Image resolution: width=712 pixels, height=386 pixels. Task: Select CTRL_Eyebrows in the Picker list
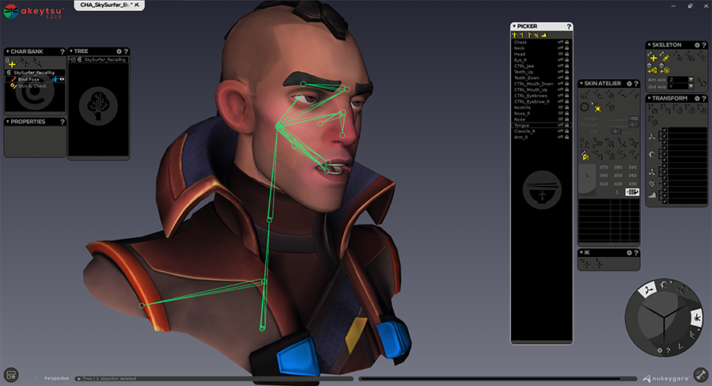click(x=530, y=96)
